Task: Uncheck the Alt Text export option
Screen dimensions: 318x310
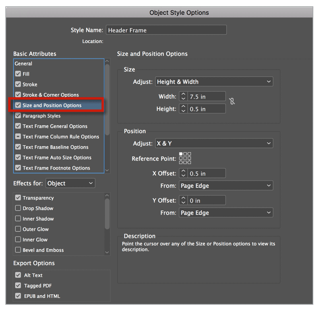Action: pyautogui.click(x=18, y=275)
